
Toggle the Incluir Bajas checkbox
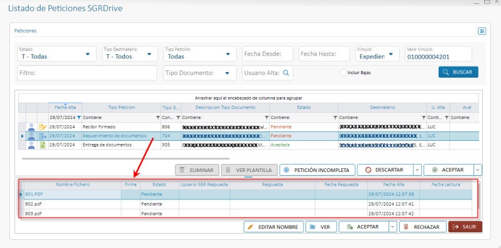click(x=344, y=73)
